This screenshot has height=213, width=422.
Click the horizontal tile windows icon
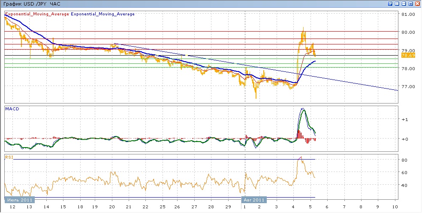click(x=404, y=3)
